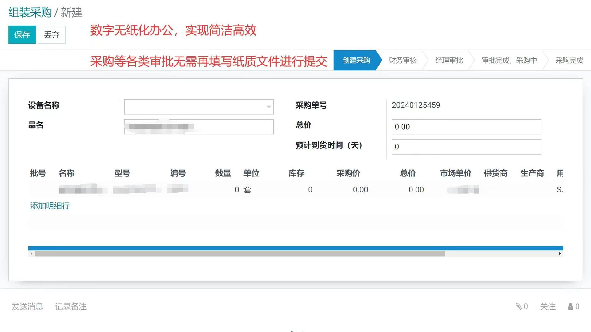Image resolution: width=591 pixels, height=332 pixels.
Task: Click the 添加明细行 link
Action: click(x=50, y=206)
